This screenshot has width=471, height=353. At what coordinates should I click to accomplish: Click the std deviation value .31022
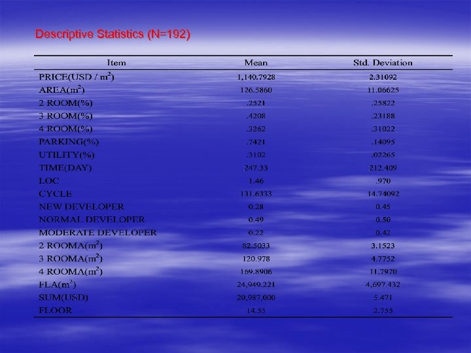click(383, 129)
